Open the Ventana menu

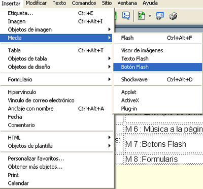pos(127,3)
